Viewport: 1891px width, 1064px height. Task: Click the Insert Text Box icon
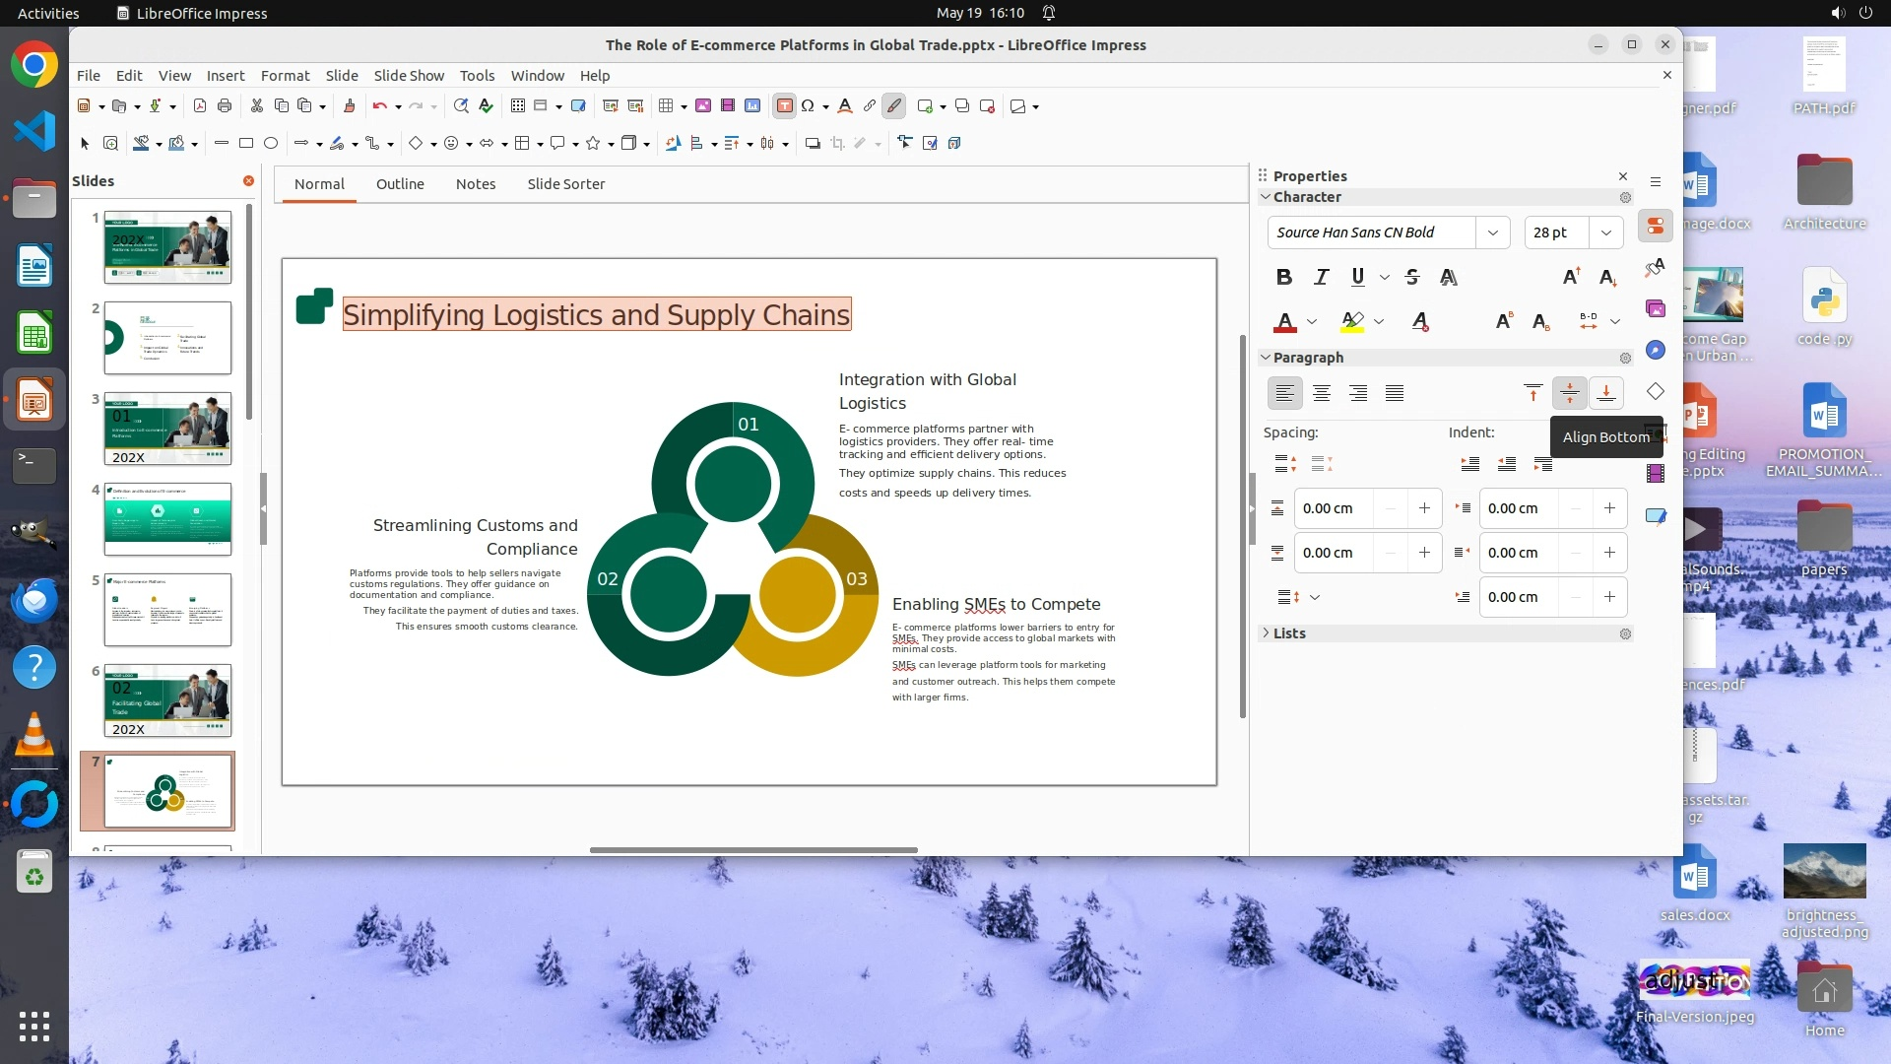[x=784, y=105]
